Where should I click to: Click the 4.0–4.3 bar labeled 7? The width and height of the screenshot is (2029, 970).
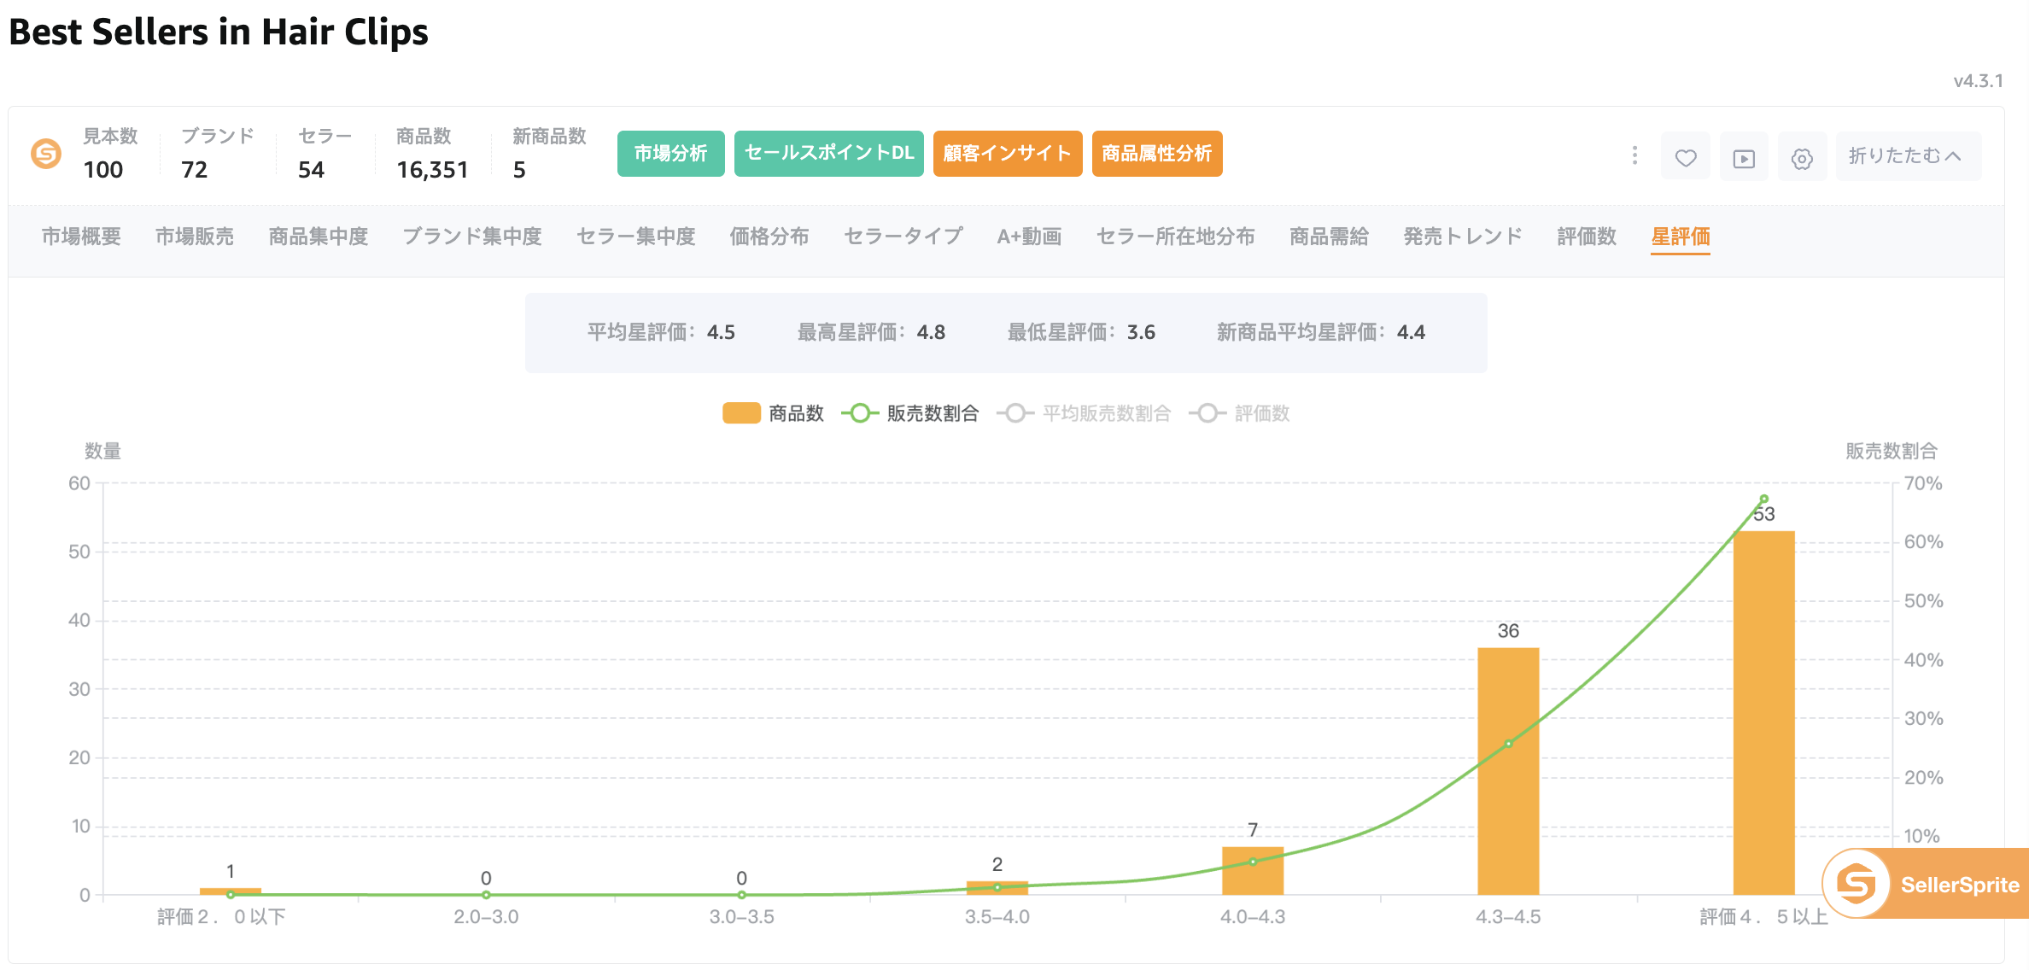1253,871
